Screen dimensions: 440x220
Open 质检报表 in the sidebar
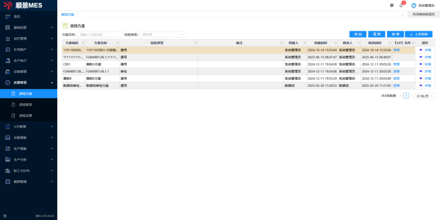25,105
